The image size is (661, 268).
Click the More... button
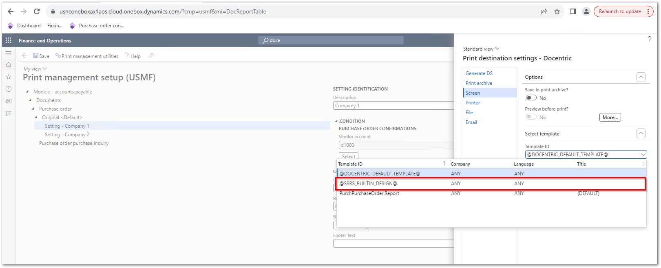coord(610,117)
